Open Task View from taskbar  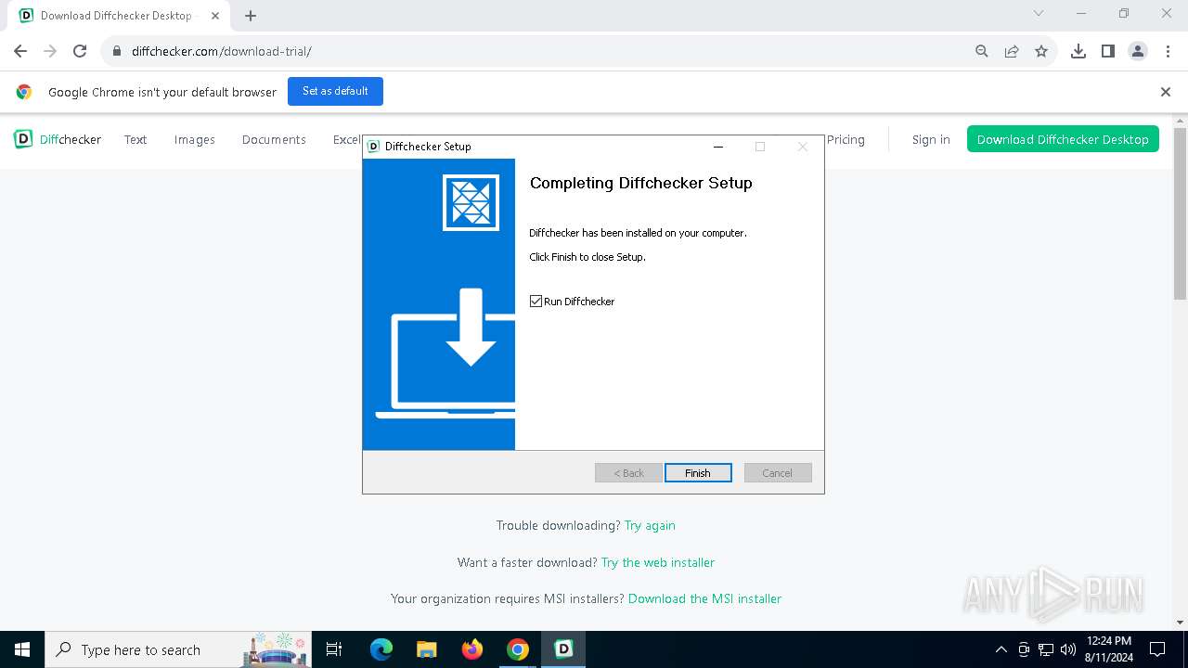pyautogui.click(x=334, y=649)
